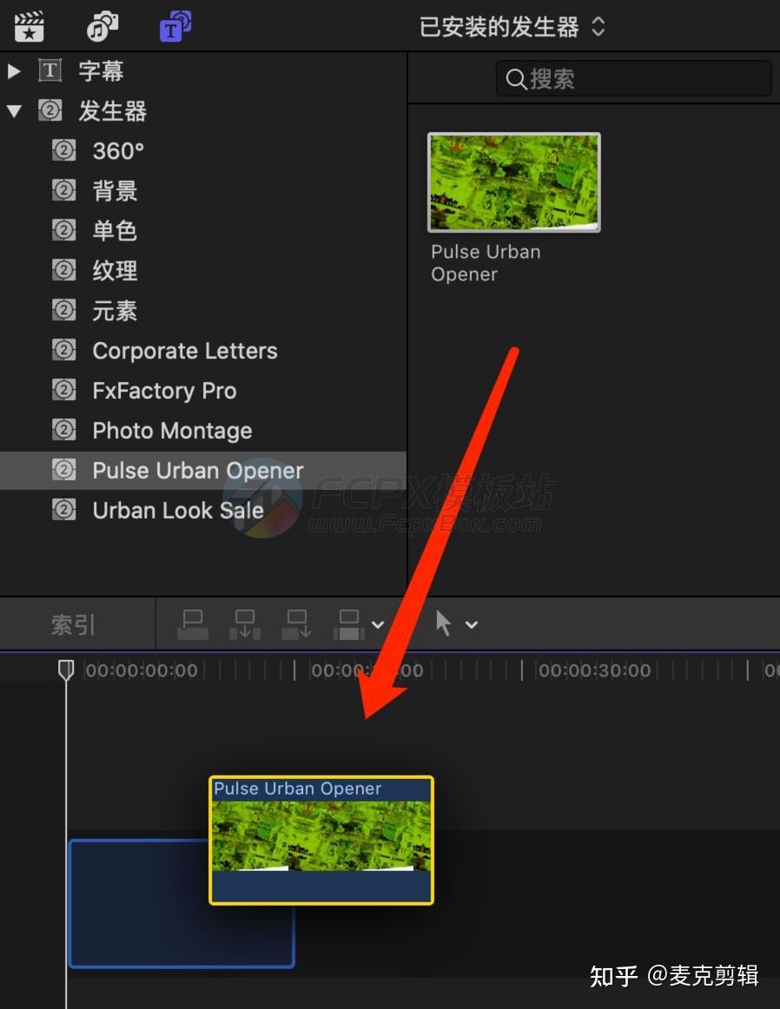Select the arrow selection tool
The image size is (780, 1009).
pyautogui.click(x=442, y=623)
